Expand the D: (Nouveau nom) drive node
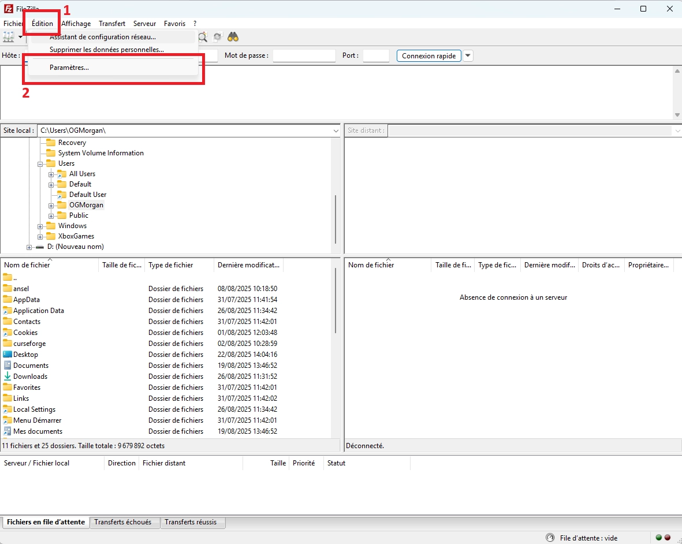The width and height of the screenshot is (682, 544). click(x=29, y=247)
